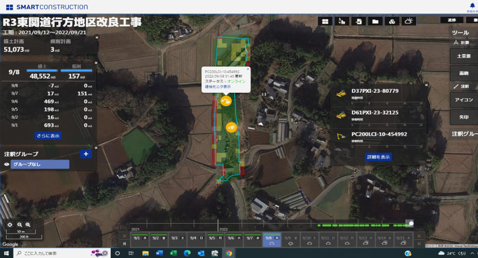Re-center the map with the locate icon
Image resolution: width=478 pixels, height=258 pixels.
(x=10, y=224)
